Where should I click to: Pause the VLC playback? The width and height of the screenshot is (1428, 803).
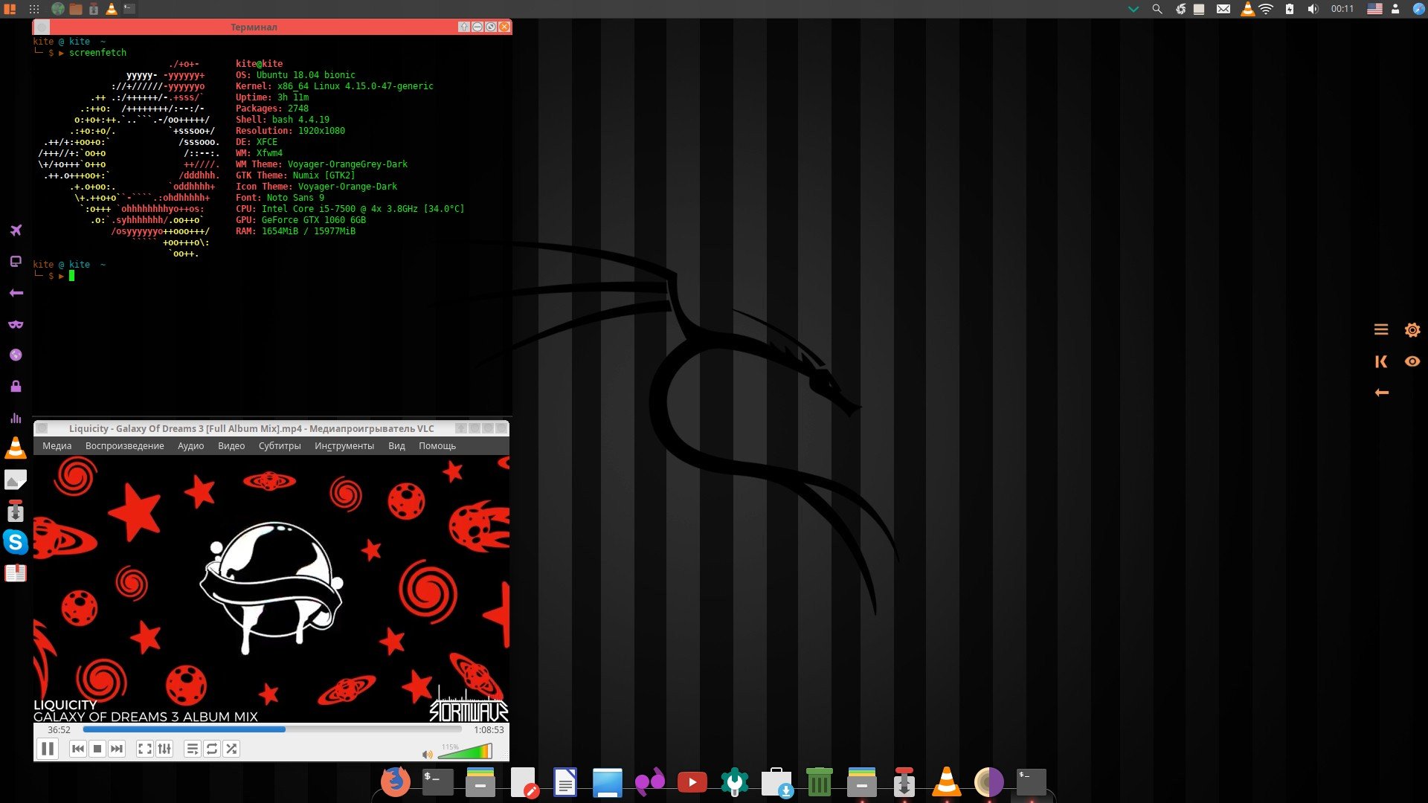[47, 749]
